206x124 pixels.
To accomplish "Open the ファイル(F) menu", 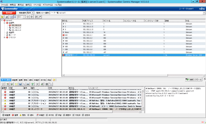I will (4, 5).
